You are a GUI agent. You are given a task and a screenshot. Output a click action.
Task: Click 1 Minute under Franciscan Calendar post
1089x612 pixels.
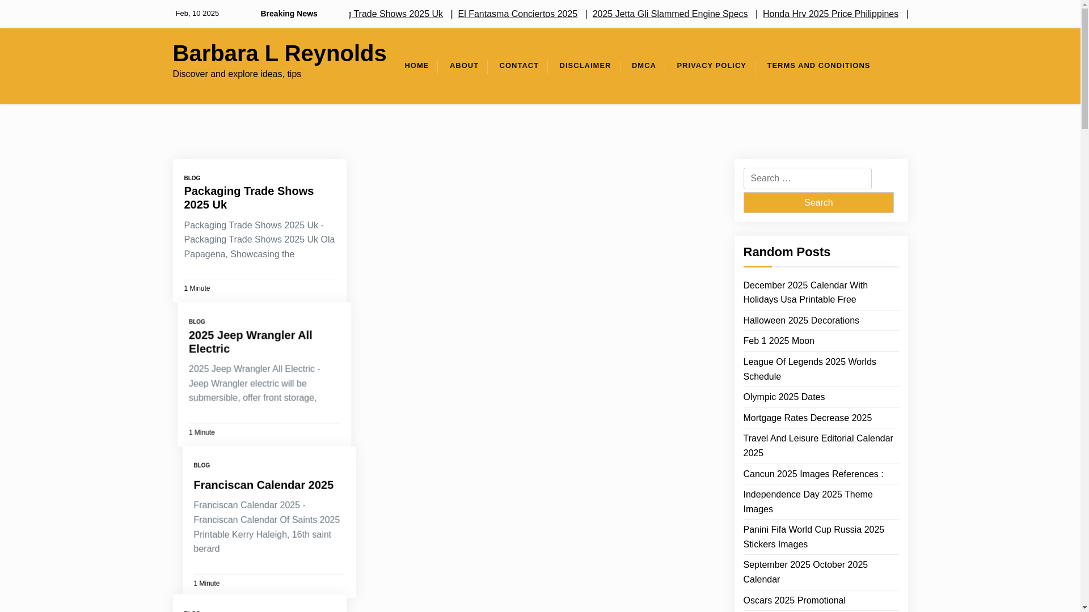point(206,584)
